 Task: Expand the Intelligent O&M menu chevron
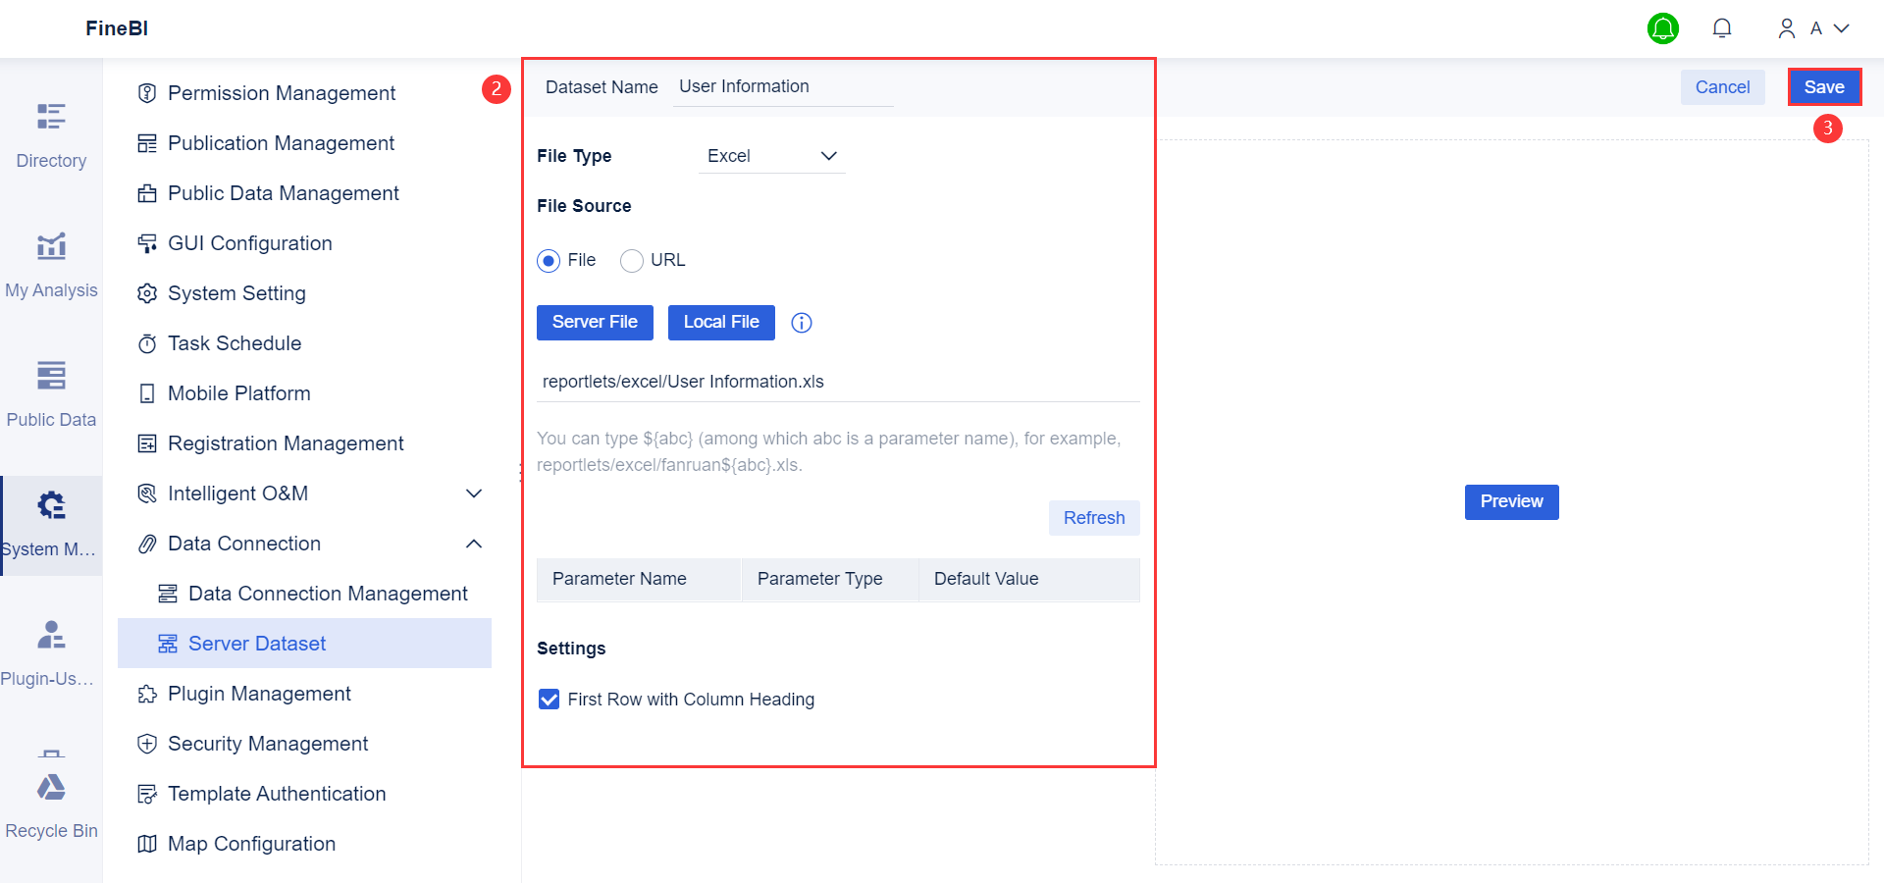click(x=474, y=493)
